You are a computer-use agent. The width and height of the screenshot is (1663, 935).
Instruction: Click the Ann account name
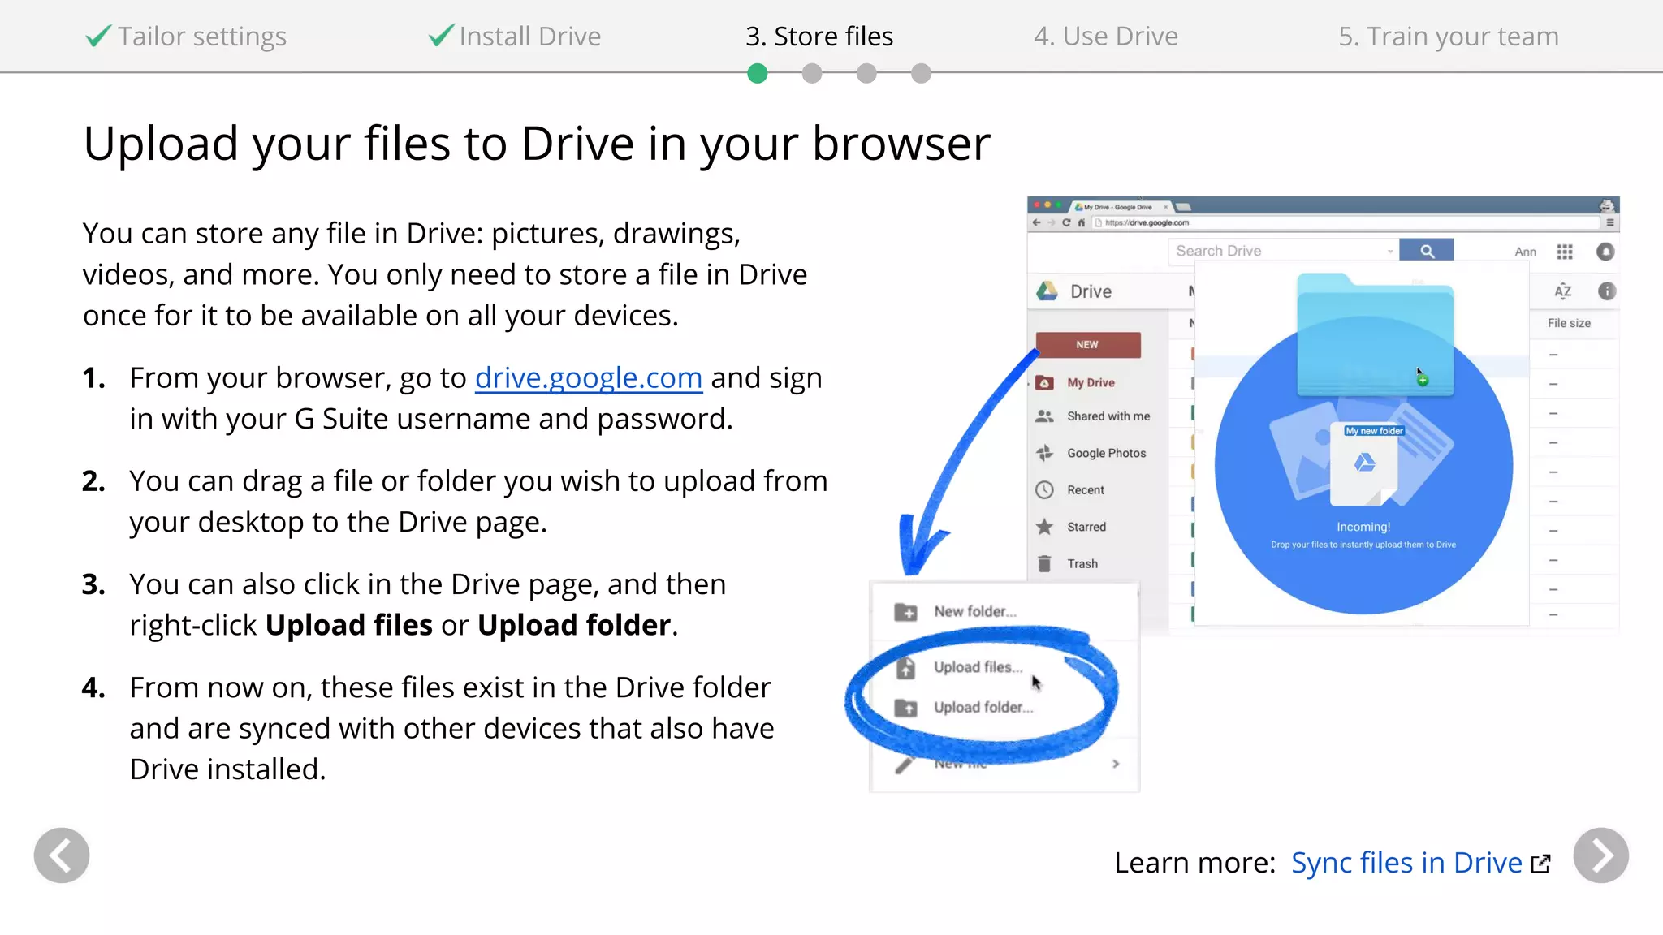(1526, 252)
